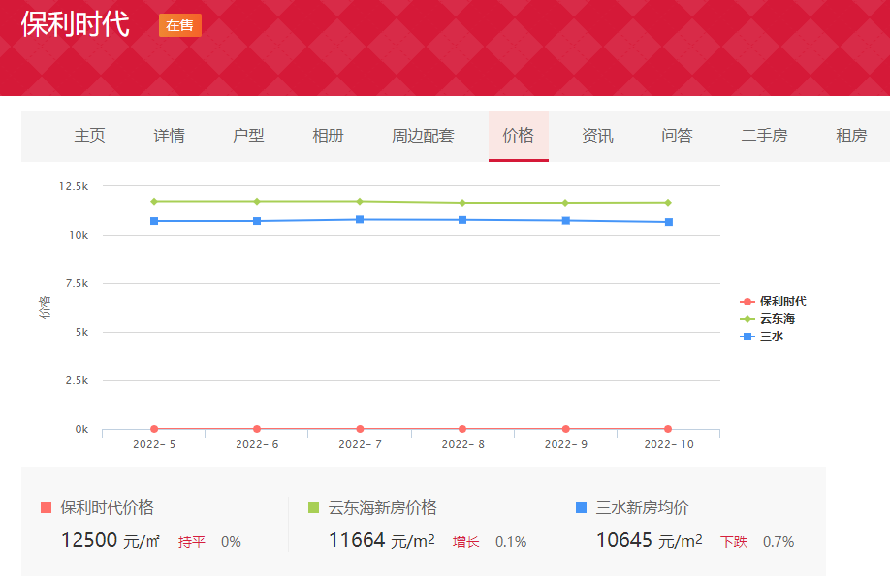Click the orange 在售 status badge
This screenshot has height=577, width=890.
(179, 25)
